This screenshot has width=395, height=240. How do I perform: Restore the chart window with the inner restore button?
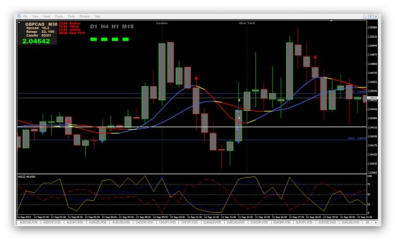coord(371,16)
